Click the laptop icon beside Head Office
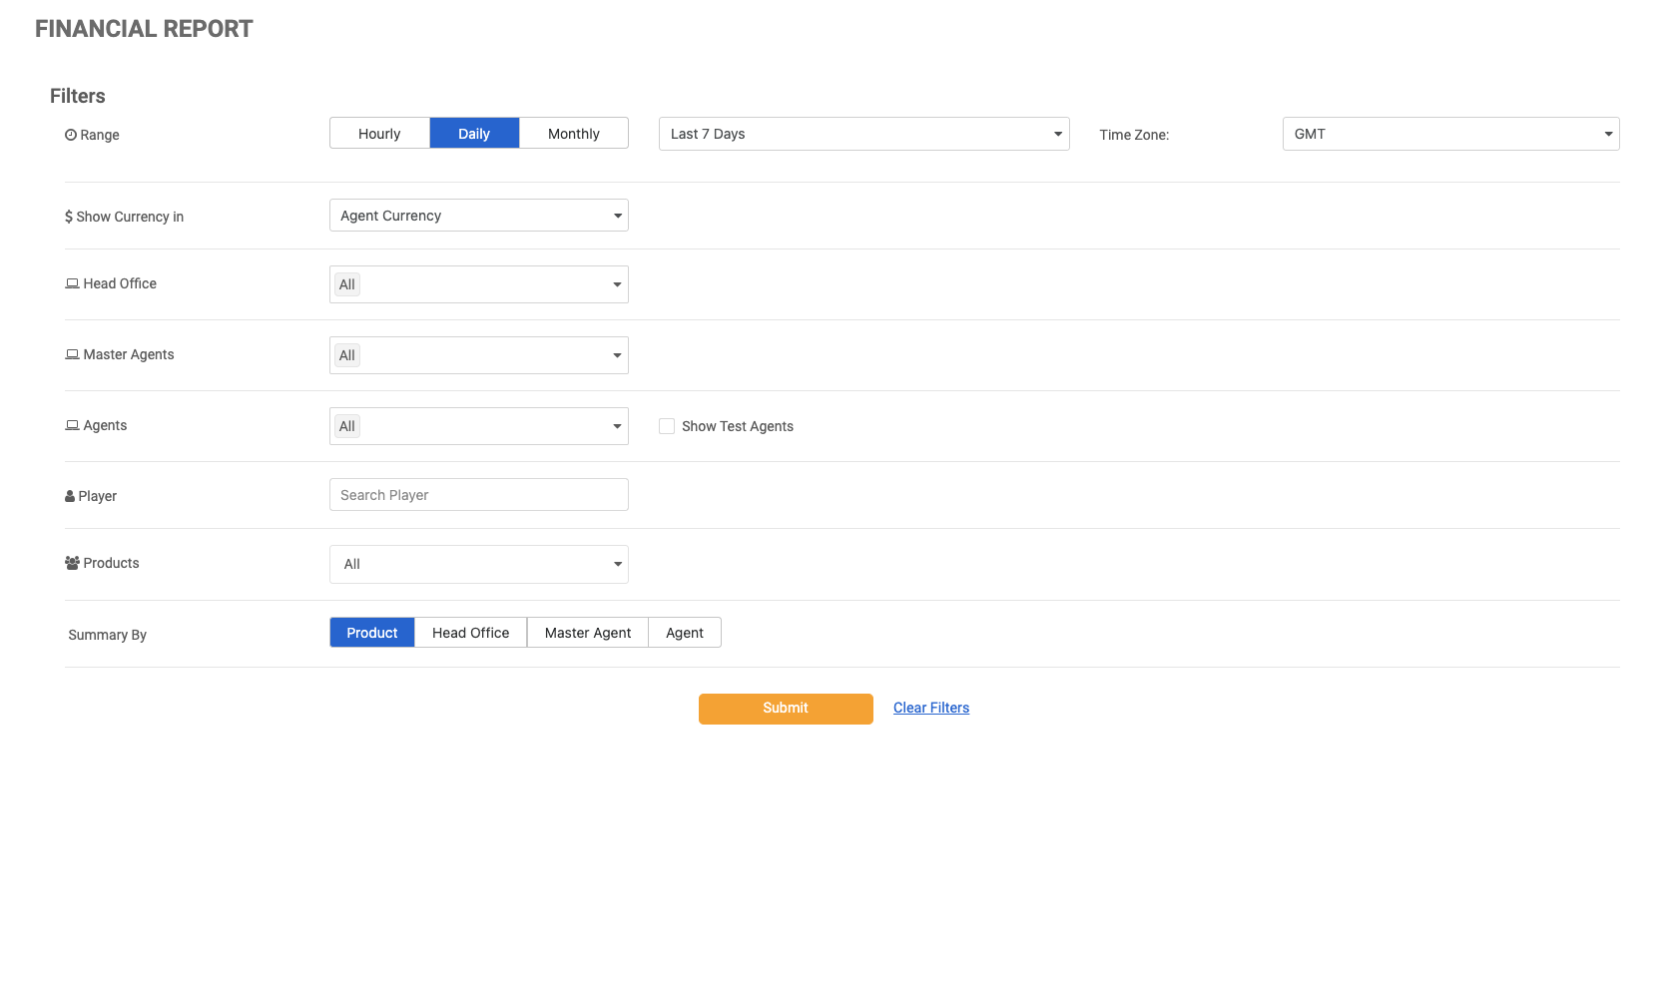This screenshot has width=1678, height=998. pyautogui.click(x=72, y=283)
